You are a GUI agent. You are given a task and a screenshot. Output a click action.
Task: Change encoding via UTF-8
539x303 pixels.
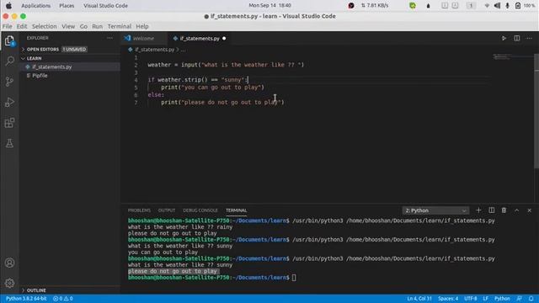(470, 299)
